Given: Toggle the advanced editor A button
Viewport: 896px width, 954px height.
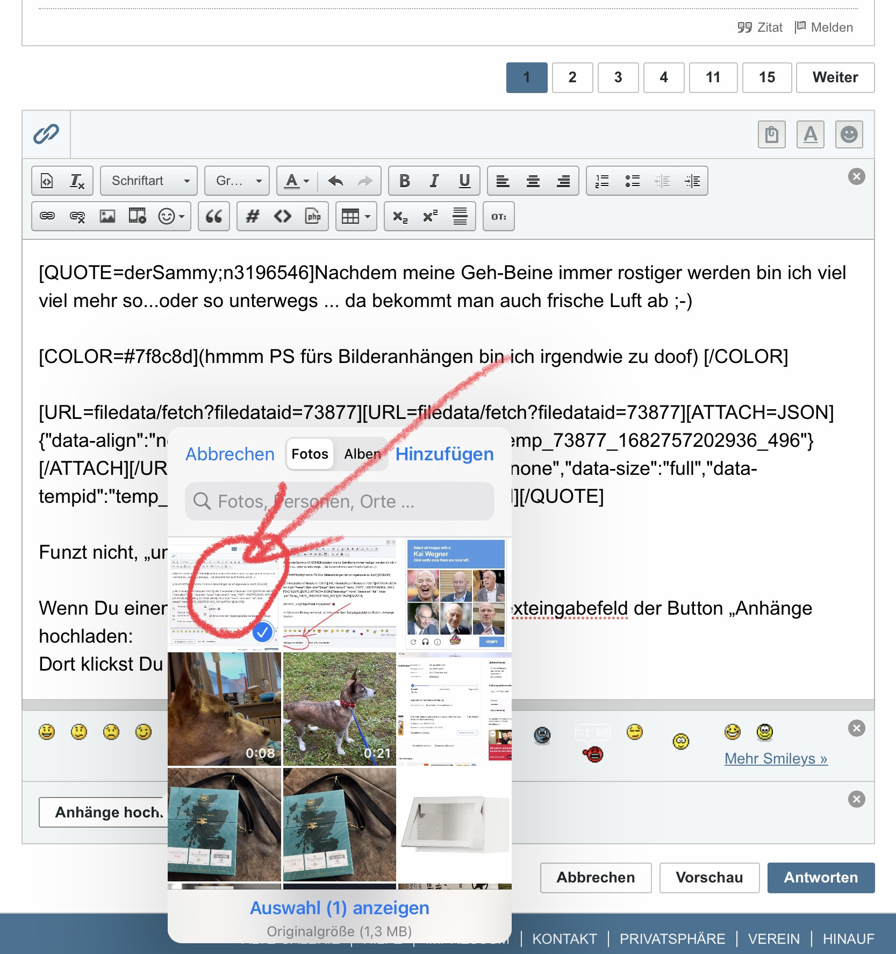Looking at the screenshot, I should (810, 134).
